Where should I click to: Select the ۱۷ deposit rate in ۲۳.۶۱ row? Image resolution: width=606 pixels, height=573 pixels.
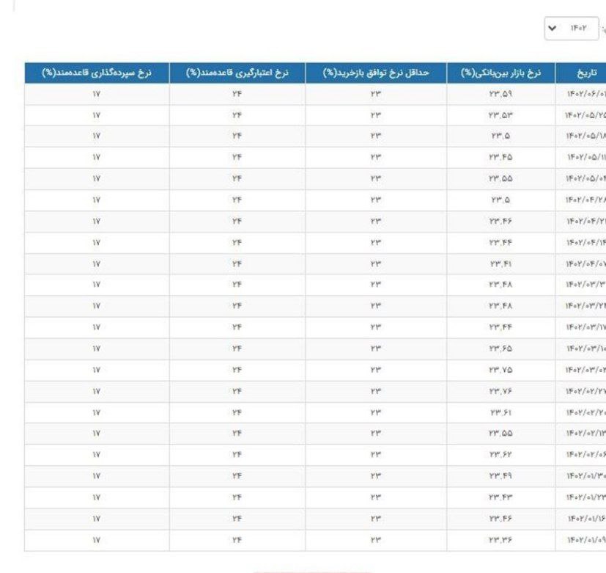tap(97, 412)
